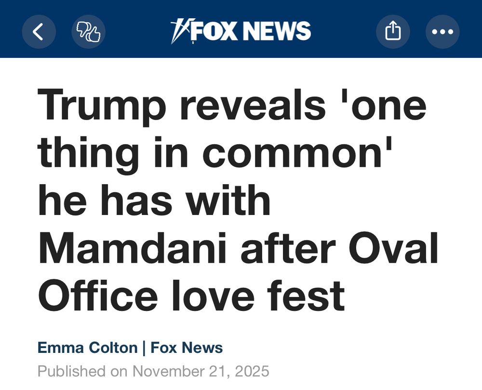The image size is (482, 390).
Task: Click the back arrow in the navigation bar
Action: [x=40, y=31]
